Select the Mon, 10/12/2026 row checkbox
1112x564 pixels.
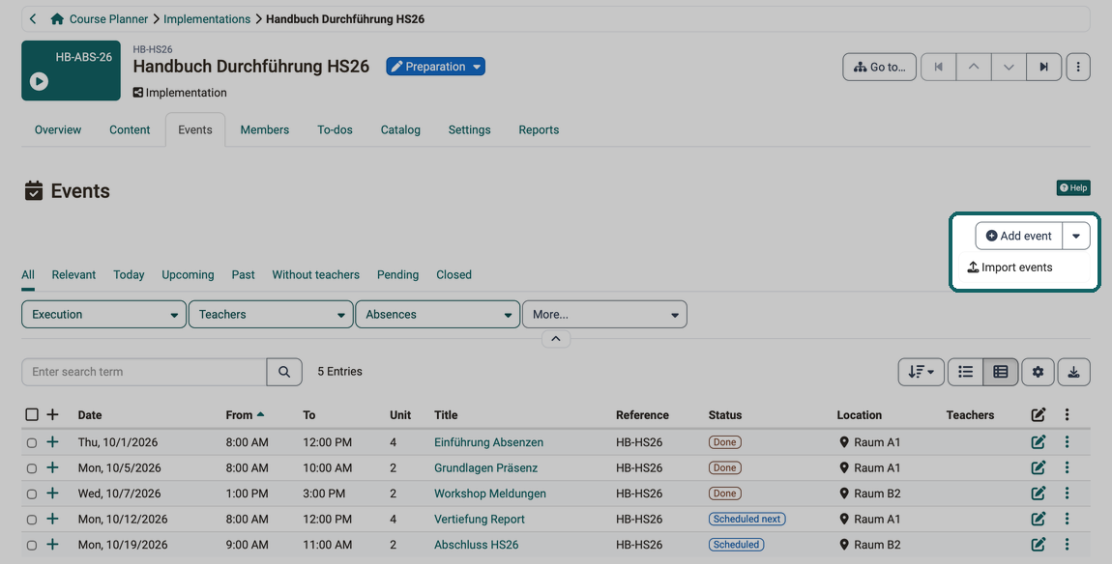click(x=31, y=520)
